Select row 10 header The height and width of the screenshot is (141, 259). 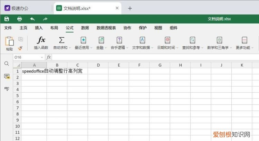17,126
